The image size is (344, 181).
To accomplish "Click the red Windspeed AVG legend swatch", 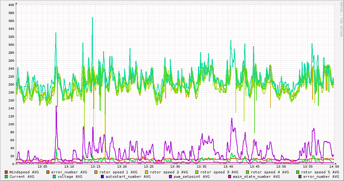I will [6, 172].
